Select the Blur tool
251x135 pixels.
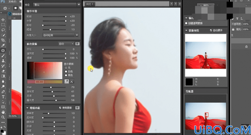[x=3, y=81]
